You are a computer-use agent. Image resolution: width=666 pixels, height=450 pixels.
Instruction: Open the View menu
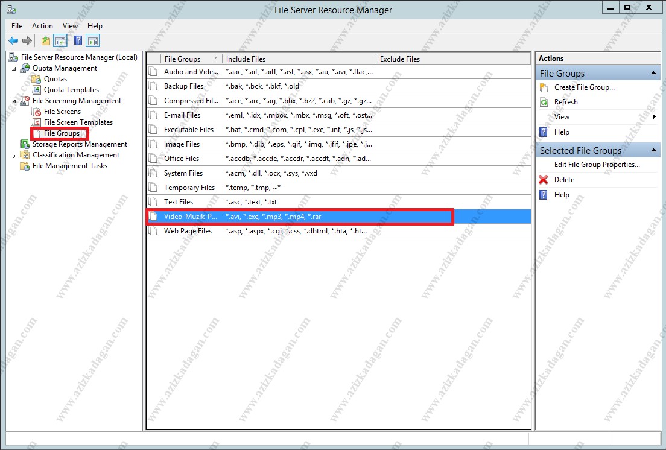pyautogui.click(x=70, y=25)
